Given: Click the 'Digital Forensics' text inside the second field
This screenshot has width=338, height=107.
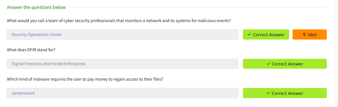Looking at the screenshot, I should [27, 64].
